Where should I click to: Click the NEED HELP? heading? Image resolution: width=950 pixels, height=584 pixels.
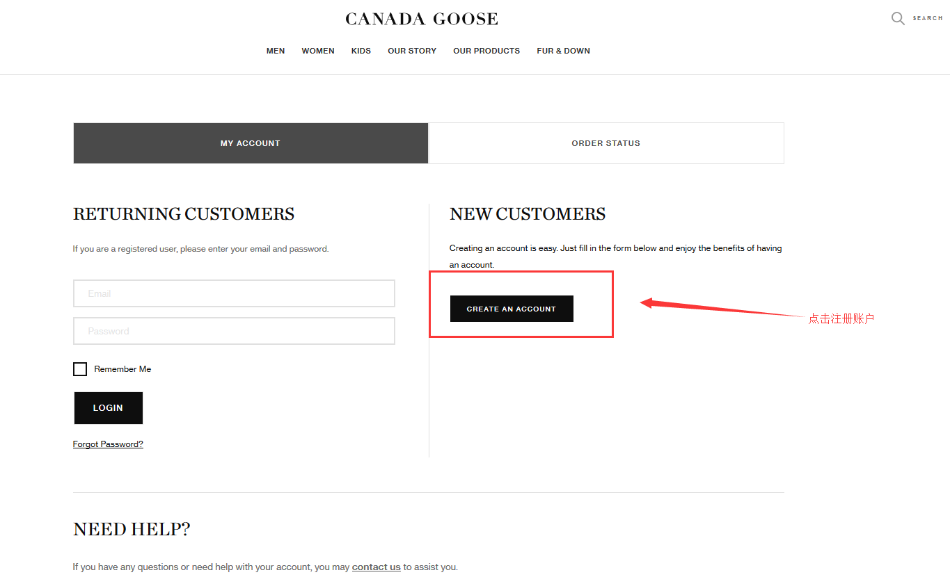132,530
